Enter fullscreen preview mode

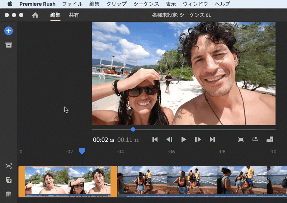point(241,139)
